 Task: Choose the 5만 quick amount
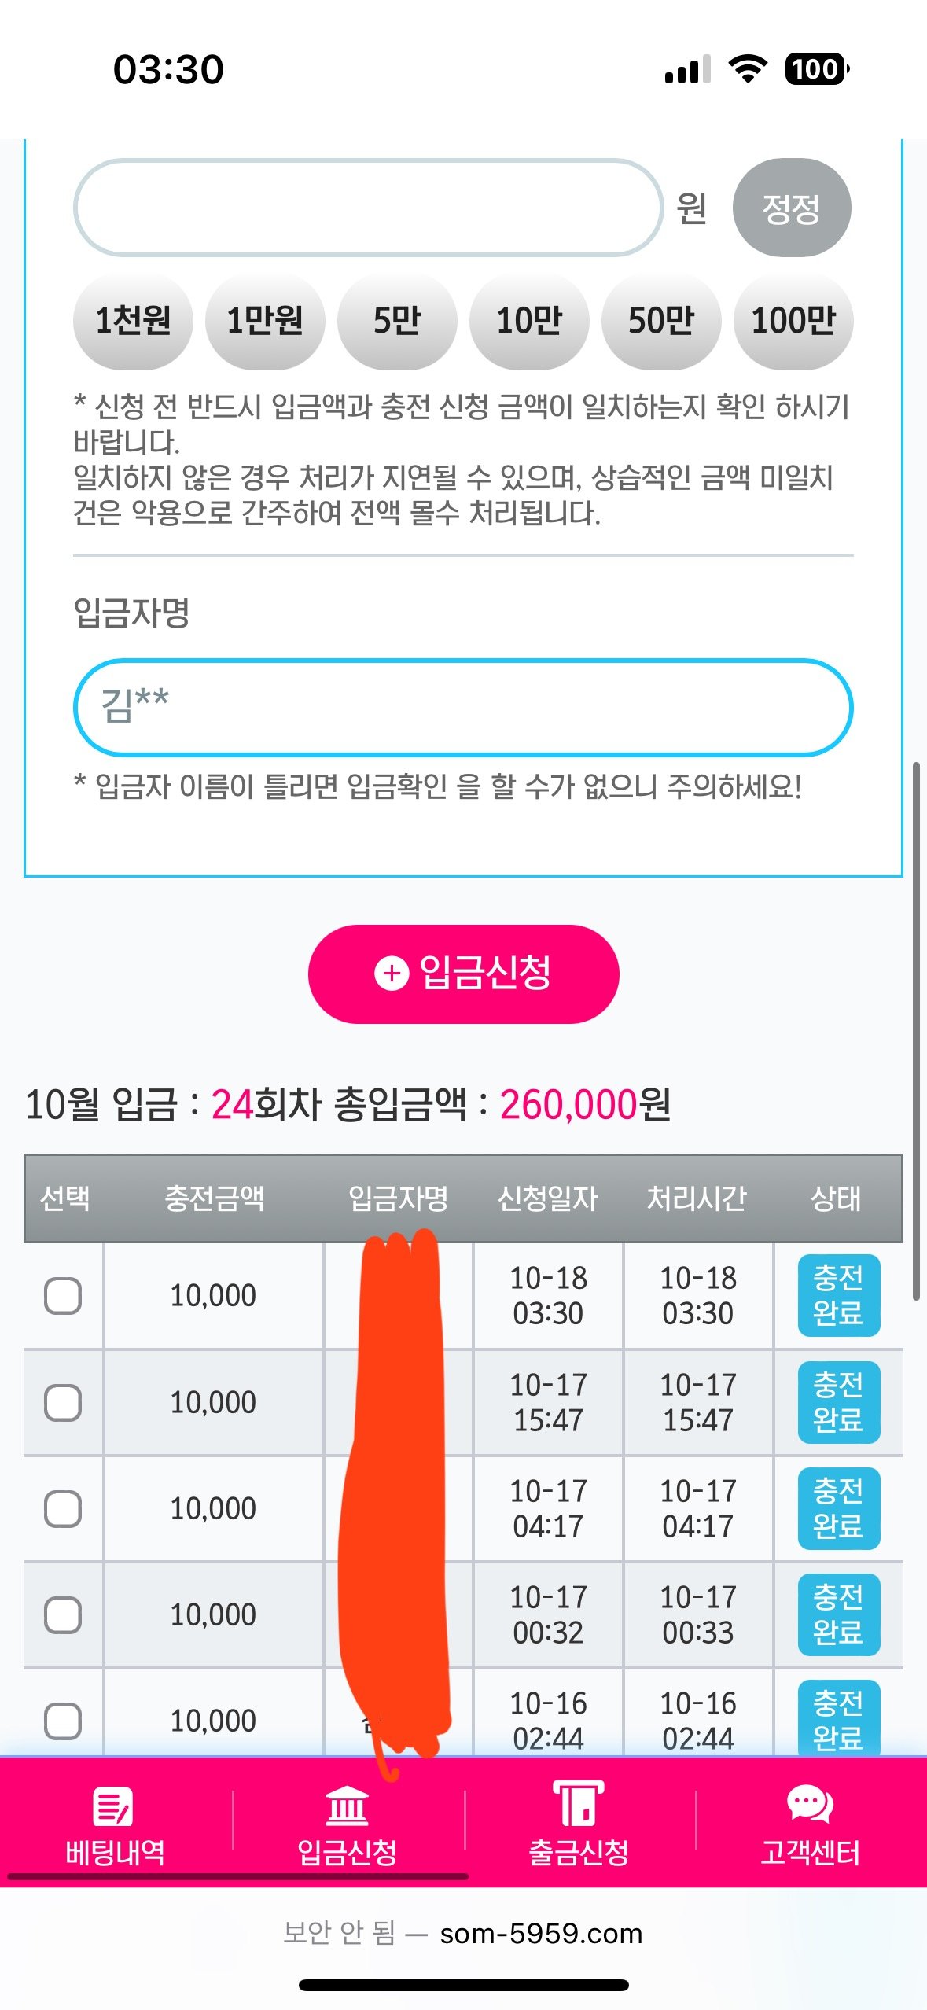397,321
